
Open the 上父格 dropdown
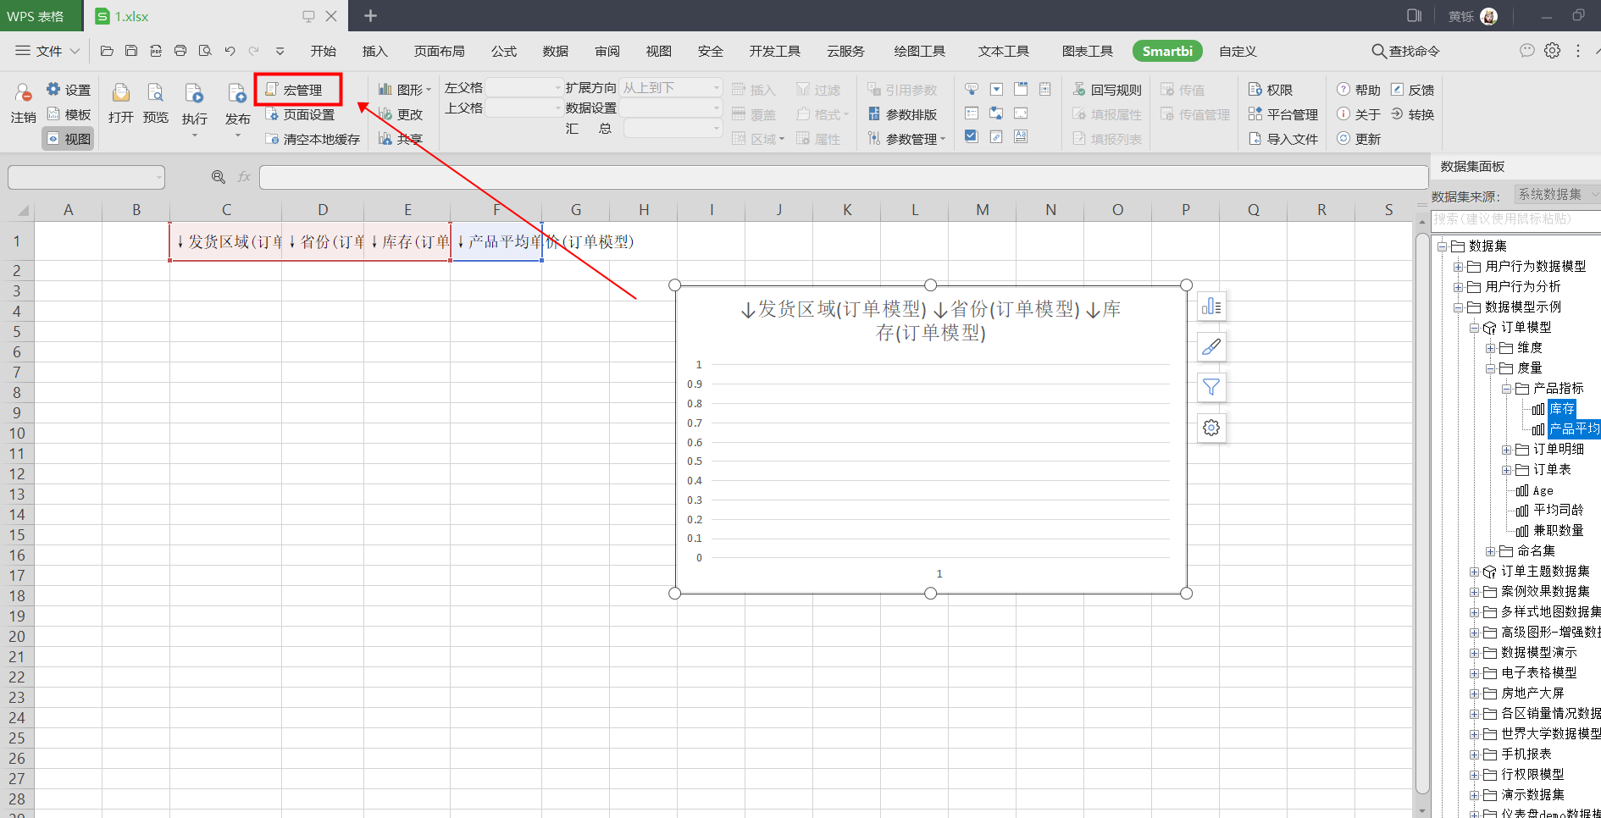[524, 108]
